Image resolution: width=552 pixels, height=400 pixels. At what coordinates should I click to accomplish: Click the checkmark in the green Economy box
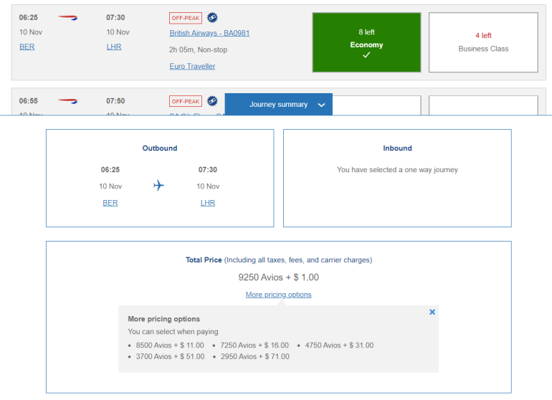click(366, 55)
